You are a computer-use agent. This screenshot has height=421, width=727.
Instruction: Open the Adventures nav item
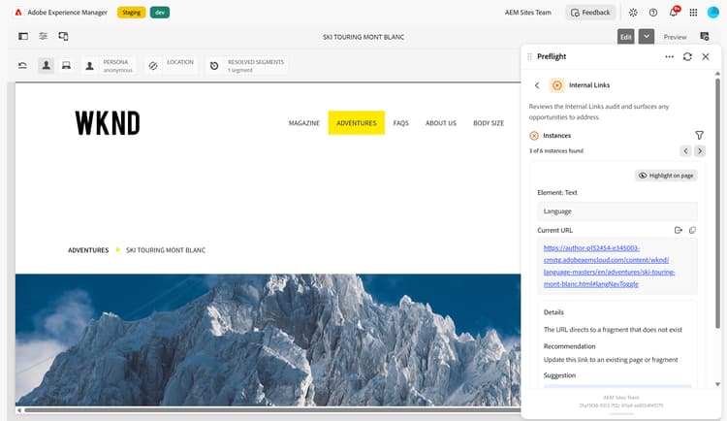point(357,123)
